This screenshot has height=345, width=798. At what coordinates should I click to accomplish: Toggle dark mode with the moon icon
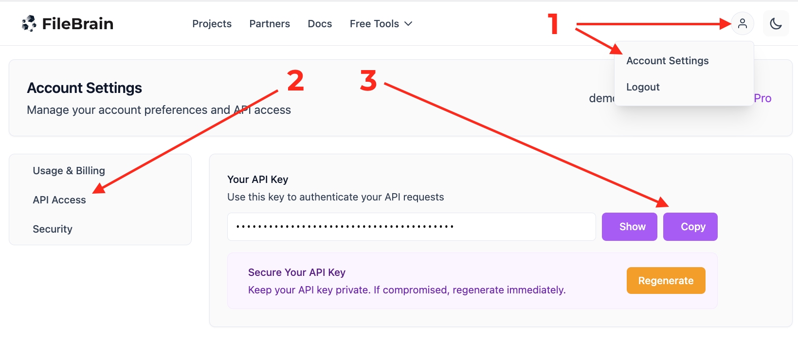[776, 23]
